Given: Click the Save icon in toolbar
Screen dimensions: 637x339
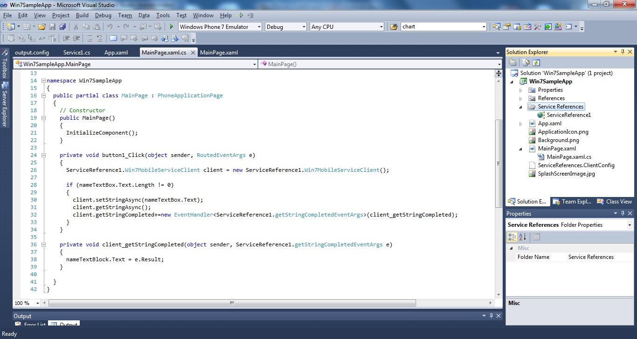Looking at the screenshot, I should (52, 27).
